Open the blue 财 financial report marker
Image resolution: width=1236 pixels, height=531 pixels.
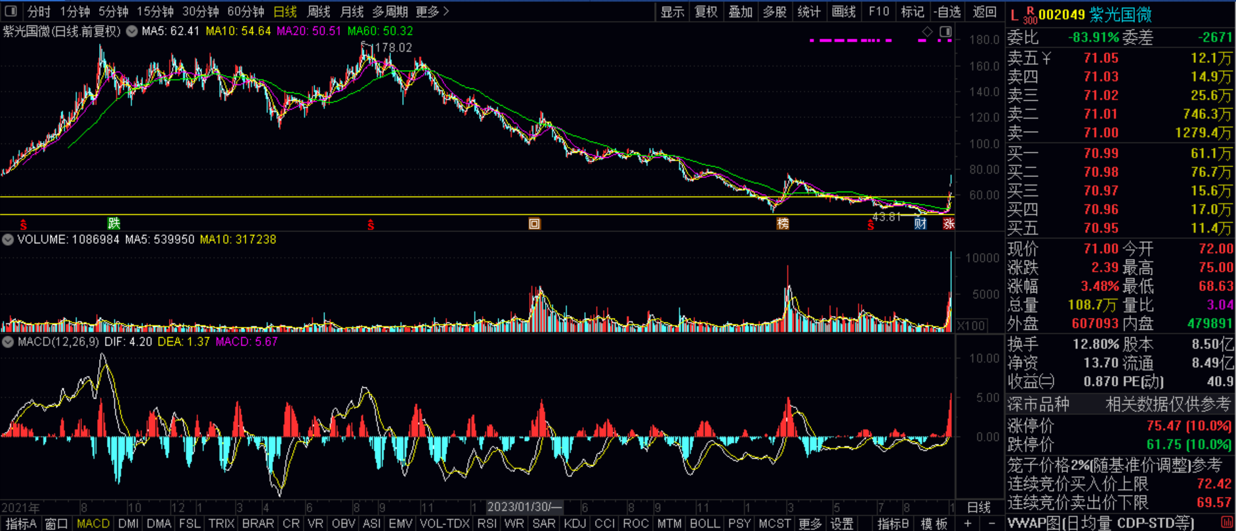click(920, 224)
